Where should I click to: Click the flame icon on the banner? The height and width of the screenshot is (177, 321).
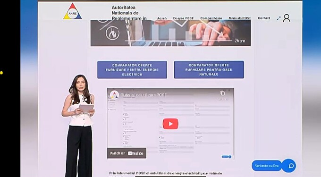pyautogui.click(x=112, y=33)
